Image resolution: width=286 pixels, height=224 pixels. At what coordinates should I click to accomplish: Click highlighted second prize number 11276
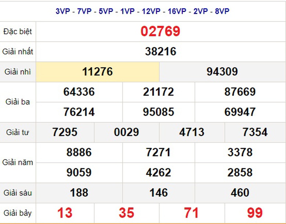pyautogui.click(x=98, y=72)
